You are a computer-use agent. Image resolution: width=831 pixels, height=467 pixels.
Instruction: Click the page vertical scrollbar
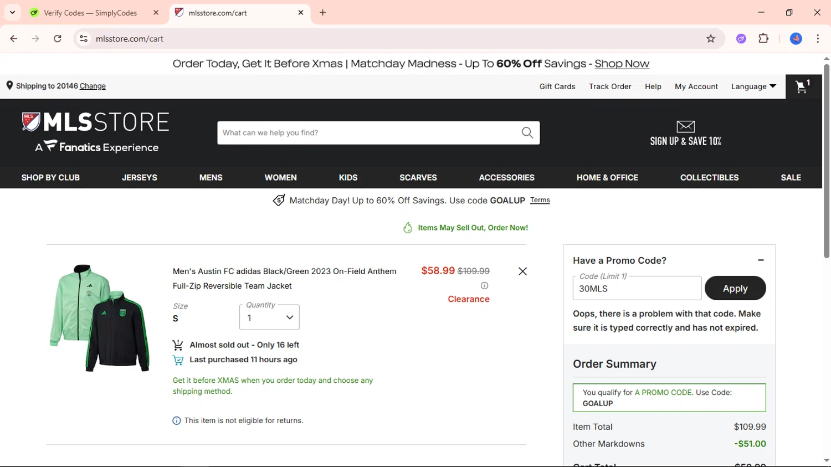[826, 161]
